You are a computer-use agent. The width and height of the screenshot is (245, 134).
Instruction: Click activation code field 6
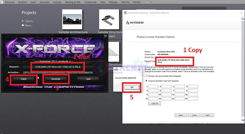pyautogui.click(x=166, y=91)
